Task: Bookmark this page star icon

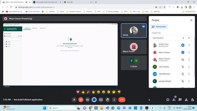Action: click(x=164, y=7)
